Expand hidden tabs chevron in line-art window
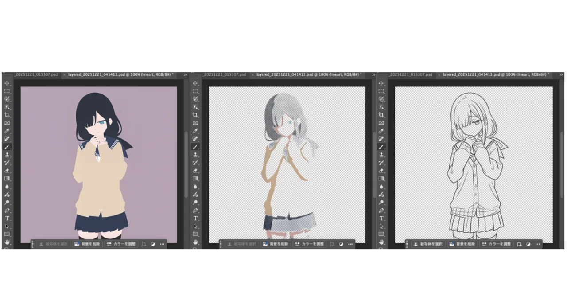567x297 pixels. coord(562,75)
